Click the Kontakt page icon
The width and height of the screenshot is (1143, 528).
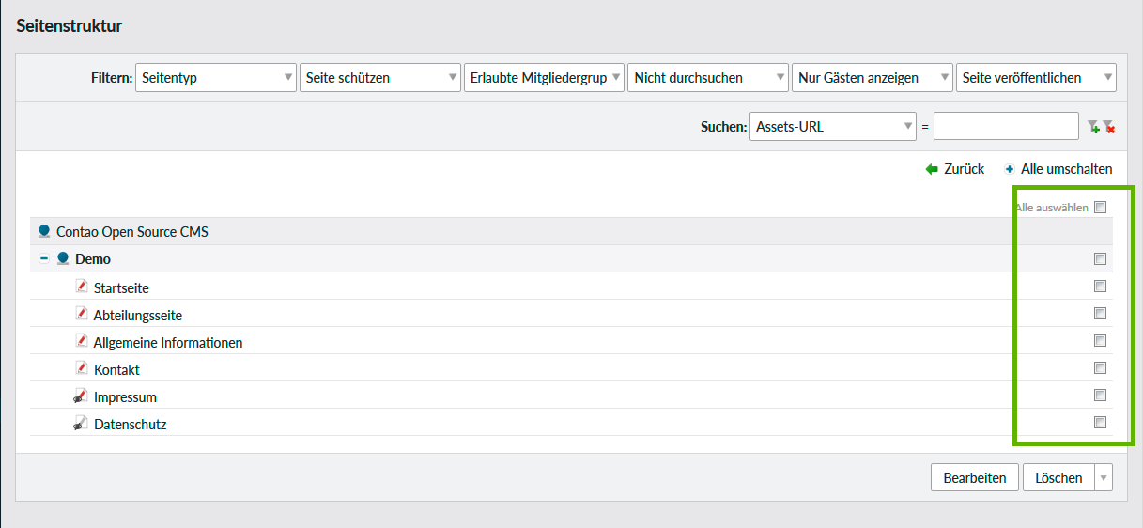pyautogui.click(x=82, y=368)
